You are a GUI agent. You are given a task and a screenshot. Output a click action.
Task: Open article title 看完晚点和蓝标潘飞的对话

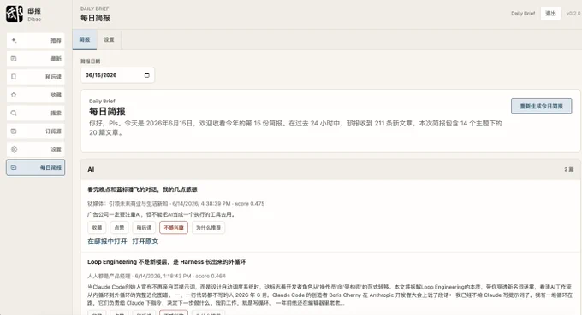point(142,190)
